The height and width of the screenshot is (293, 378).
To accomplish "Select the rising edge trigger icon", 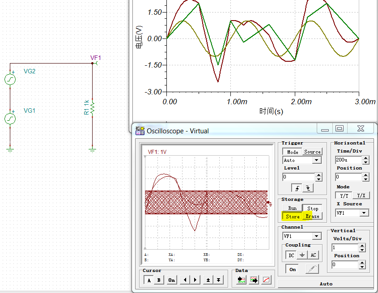I will 297,188.
